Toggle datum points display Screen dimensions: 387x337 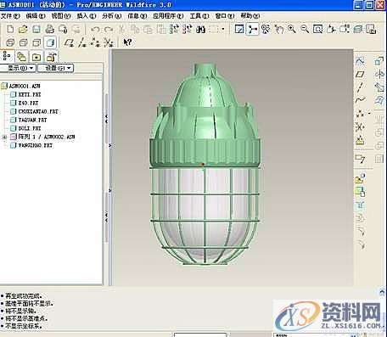click(x=95, y=42)
